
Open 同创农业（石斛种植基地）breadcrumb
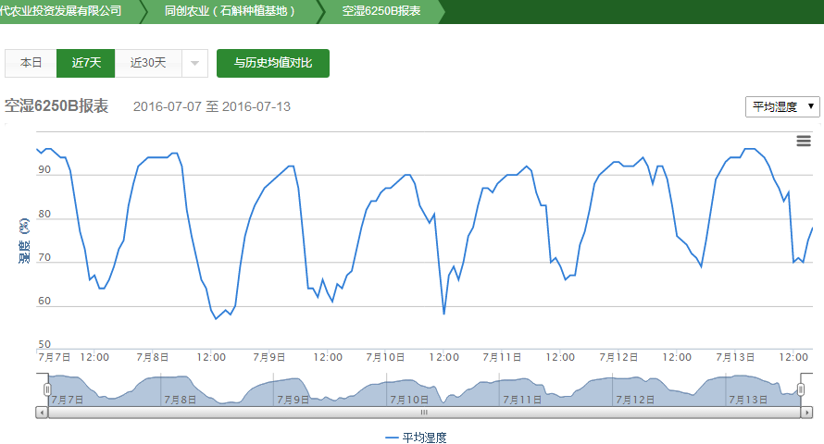point(230,11)
